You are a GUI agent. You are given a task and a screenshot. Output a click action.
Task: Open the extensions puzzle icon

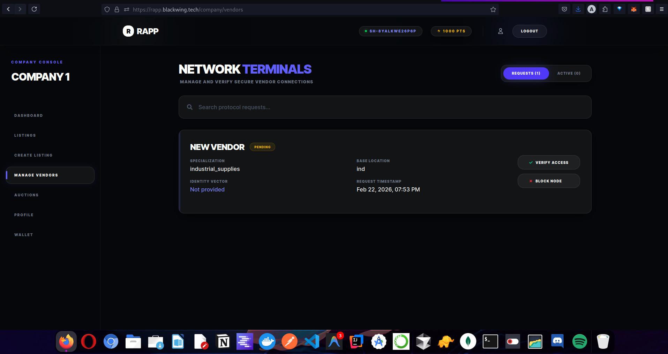click(x=605, y=9)
